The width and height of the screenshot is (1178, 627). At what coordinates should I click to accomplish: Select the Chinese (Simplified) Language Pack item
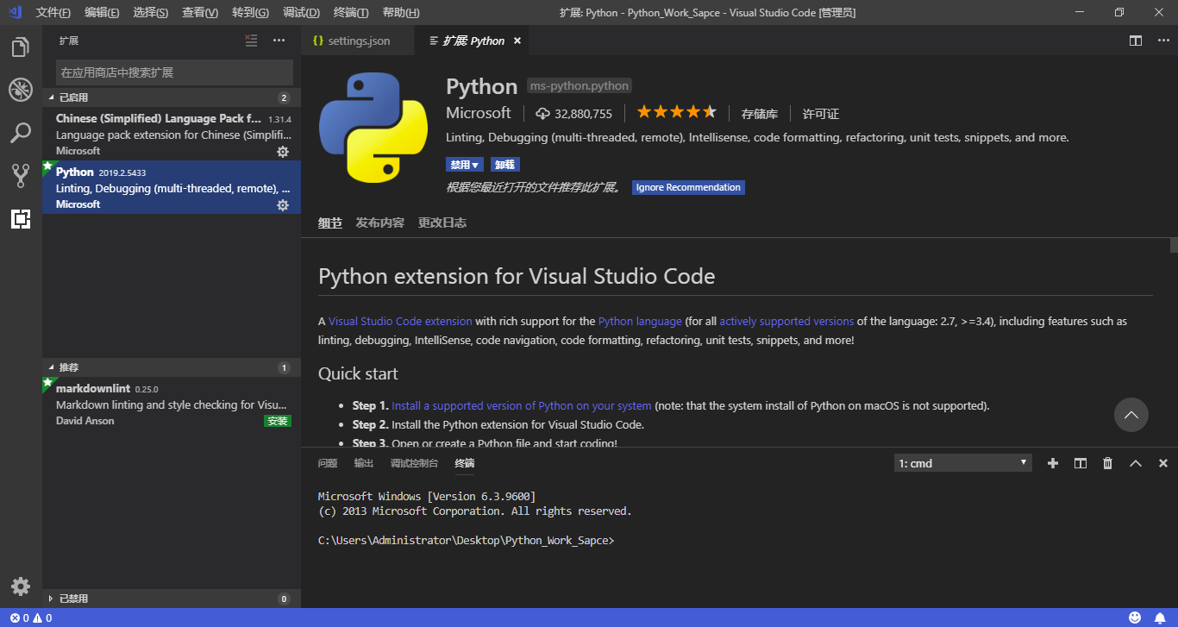coord(172,134)
